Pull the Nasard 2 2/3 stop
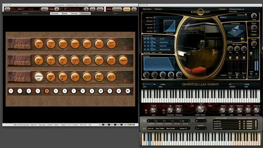The height and width of the screenshot is (148, 263). point(63,44)
